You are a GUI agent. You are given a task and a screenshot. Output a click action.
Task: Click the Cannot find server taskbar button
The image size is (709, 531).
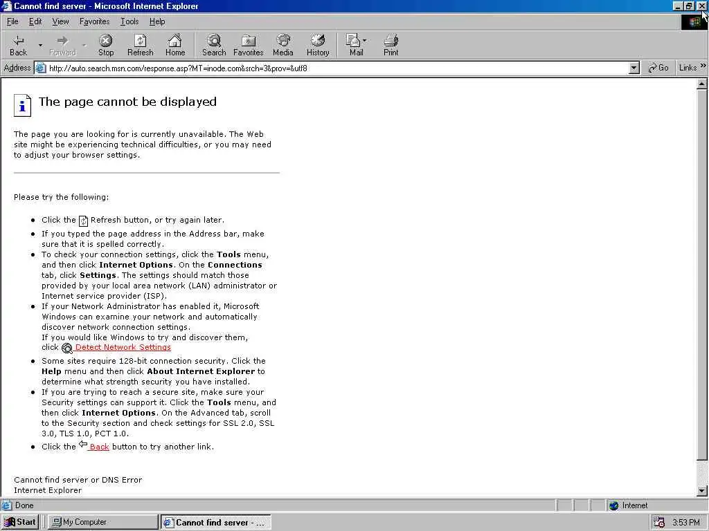(216, 523)
